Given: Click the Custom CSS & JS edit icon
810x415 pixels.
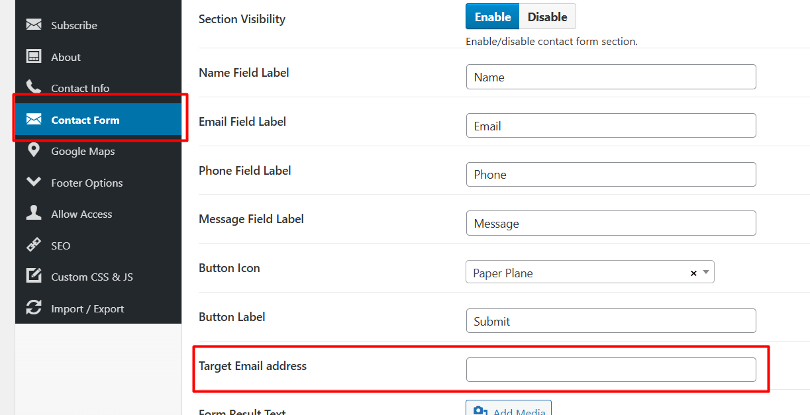Looking at the screenshot, I should coord(33,275).
